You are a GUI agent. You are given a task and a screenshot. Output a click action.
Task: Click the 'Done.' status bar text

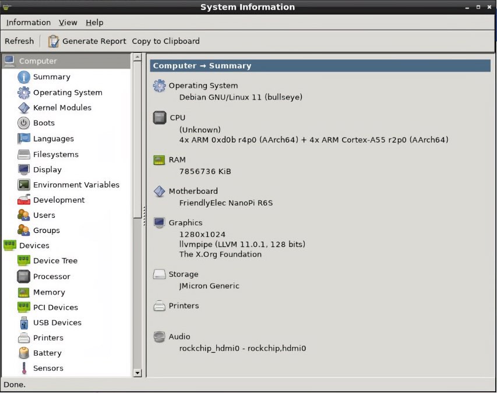pyautogui.click(x=15, y=384)
